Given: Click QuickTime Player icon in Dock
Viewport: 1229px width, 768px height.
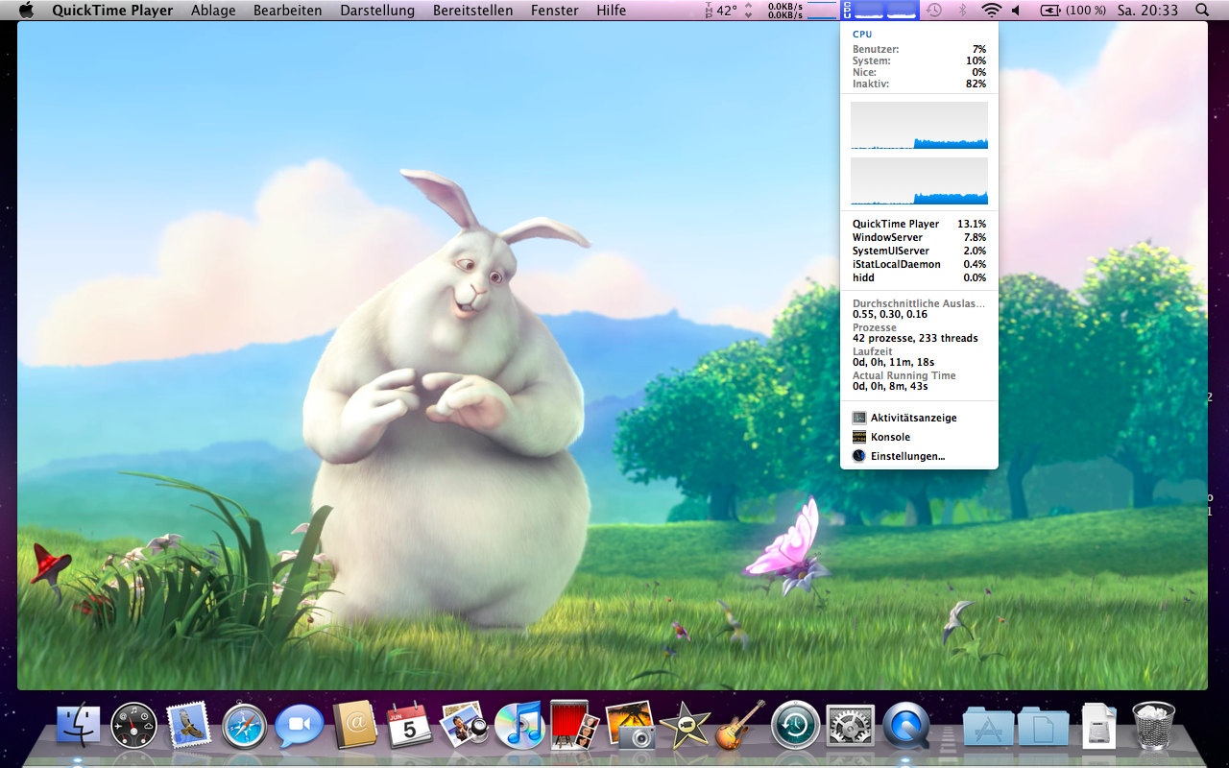Looking at the screenshot, I should coord(906,726).
